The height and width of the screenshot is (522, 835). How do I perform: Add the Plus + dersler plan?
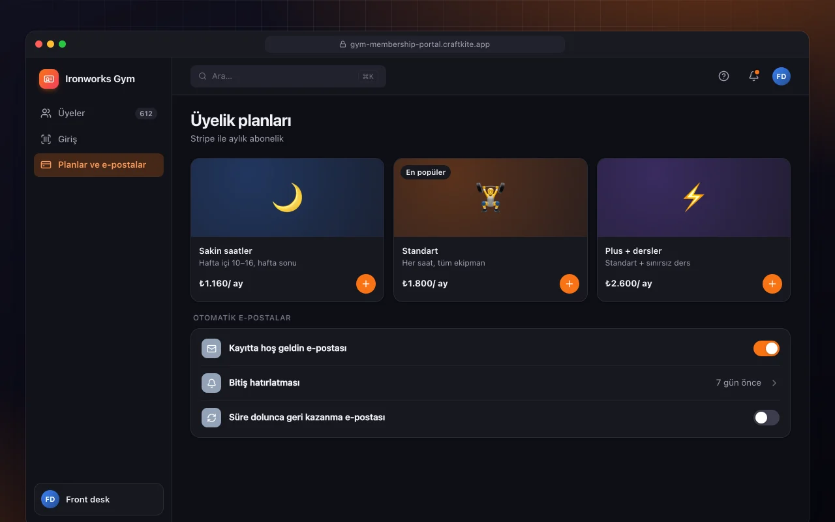click(772, 284)
